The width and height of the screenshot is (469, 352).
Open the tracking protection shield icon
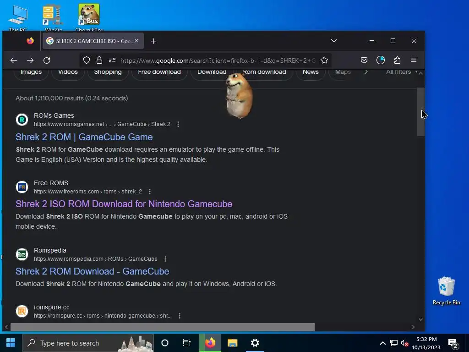[87, 60]
